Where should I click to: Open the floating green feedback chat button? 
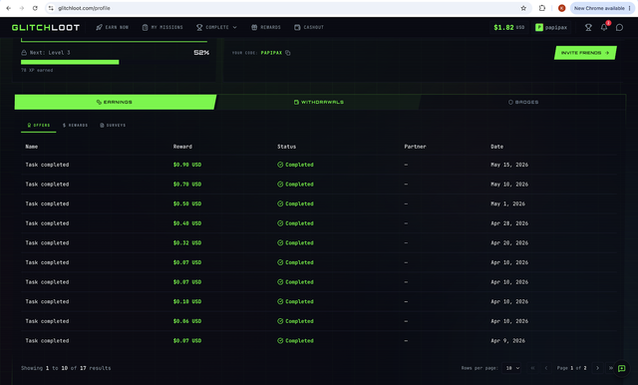pyautogui.click(x=621, y=368)
